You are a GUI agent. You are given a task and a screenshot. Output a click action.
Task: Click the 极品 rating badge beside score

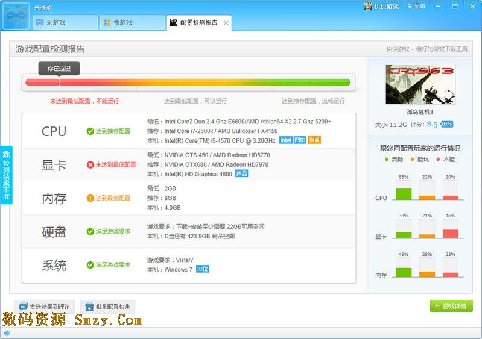[x=447, y=125]
